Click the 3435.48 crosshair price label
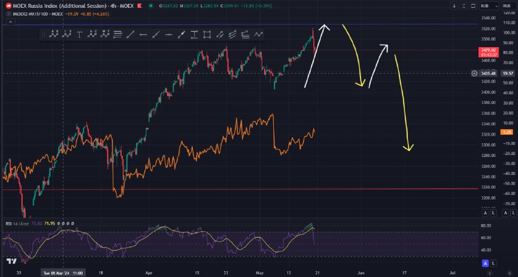 (488, 73)
